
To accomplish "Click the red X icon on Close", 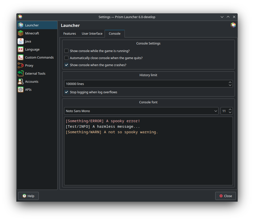I will 221,196.
